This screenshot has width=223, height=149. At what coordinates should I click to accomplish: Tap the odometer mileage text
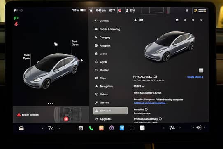pyautogui.click(x=139, y=86)
